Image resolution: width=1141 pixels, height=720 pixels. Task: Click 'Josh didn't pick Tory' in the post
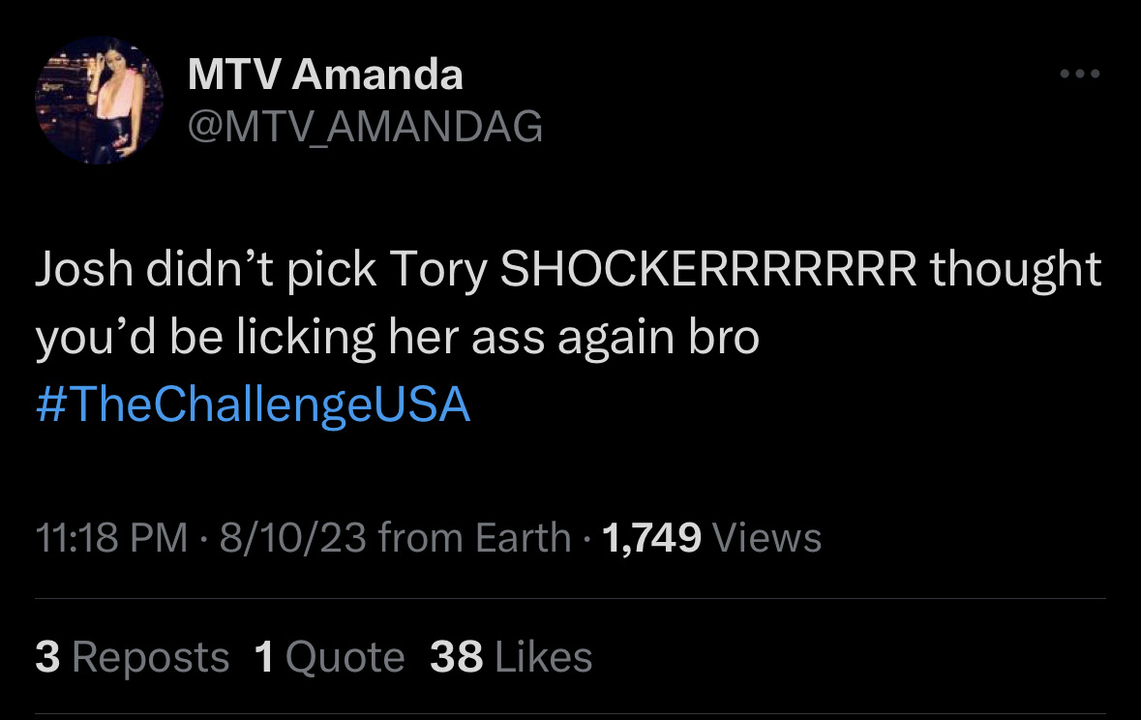tap(261, 270)
